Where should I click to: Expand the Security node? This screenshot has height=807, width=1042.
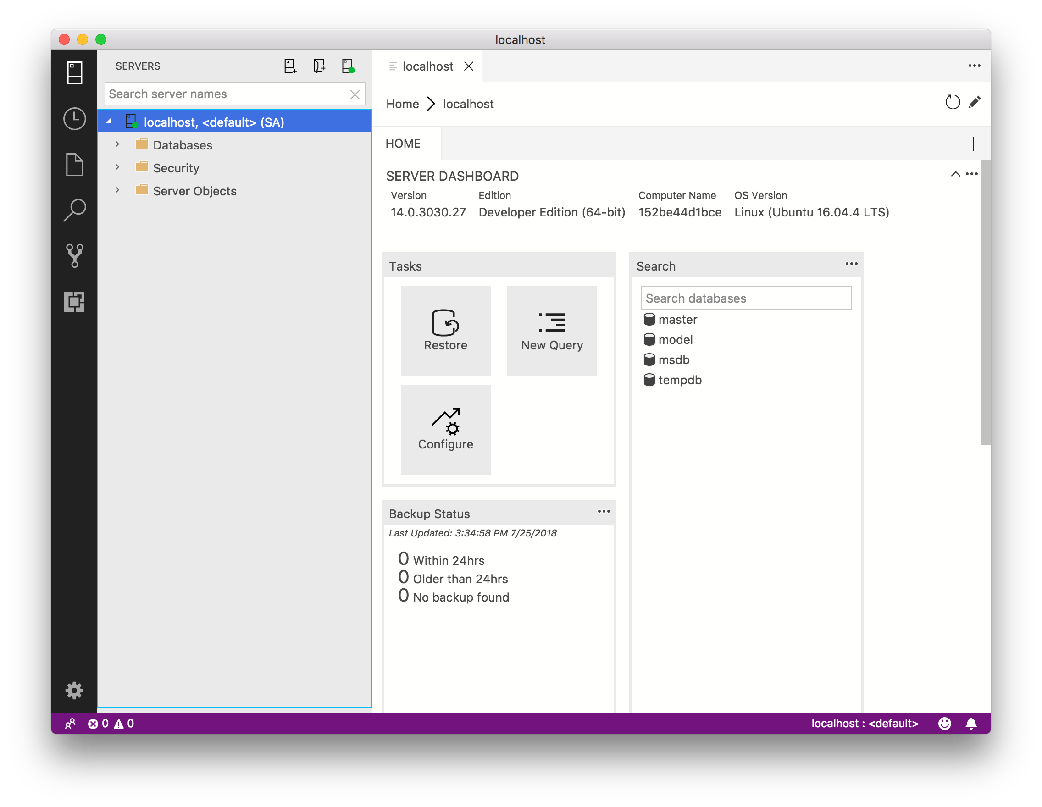click(117, 167)
